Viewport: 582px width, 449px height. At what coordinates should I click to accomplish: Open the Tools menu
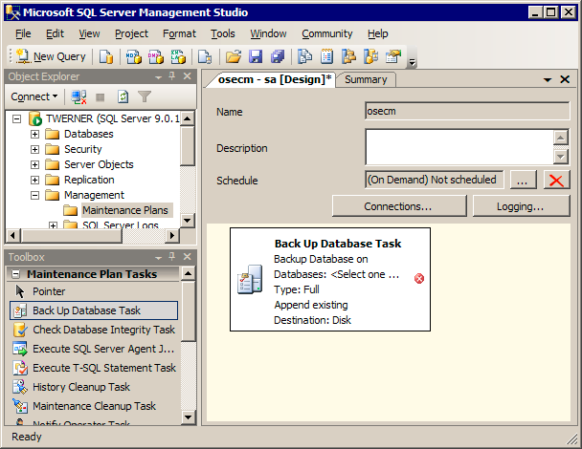tap(222, 33)
